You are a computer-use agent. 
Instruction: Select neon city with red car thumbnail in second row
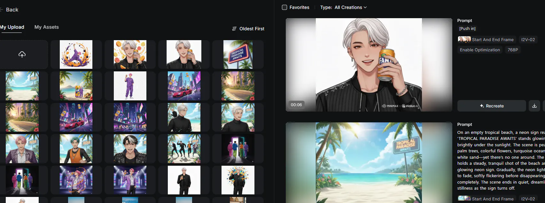pos(184,86)
